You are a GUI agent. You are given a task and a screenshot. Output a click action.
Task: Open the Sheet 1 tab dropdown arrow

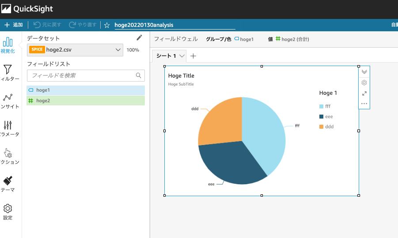[182, 56]
